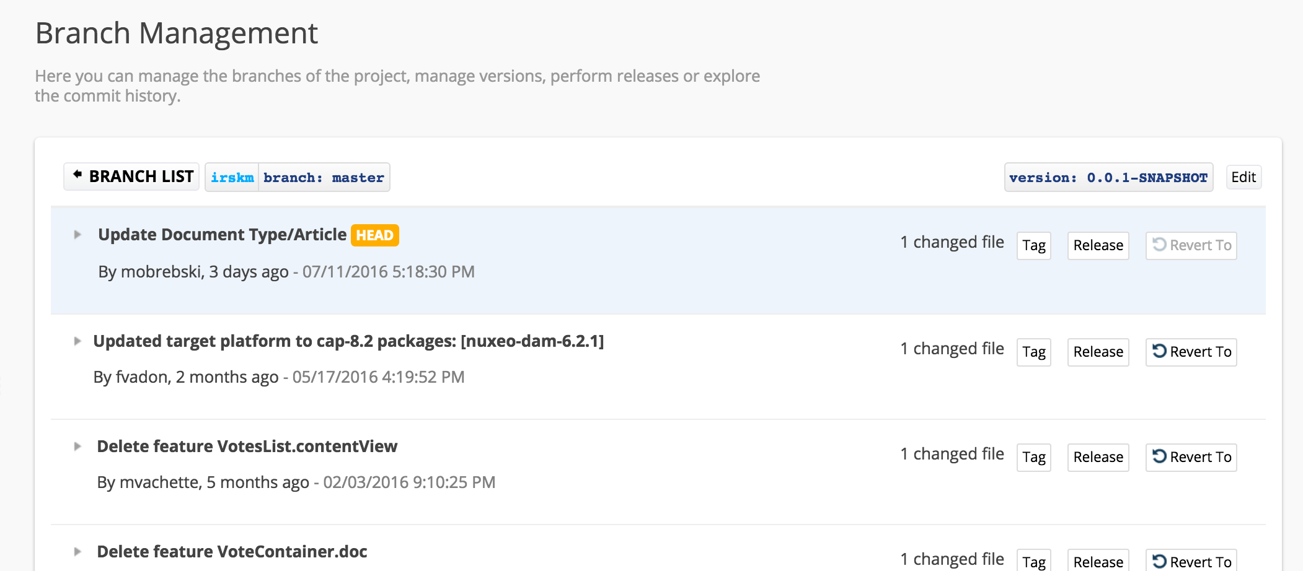This screenshot has height=571, width=1303.
Task: Revert to the Updated target platform commit
Action: click(x=1191, y=352)
